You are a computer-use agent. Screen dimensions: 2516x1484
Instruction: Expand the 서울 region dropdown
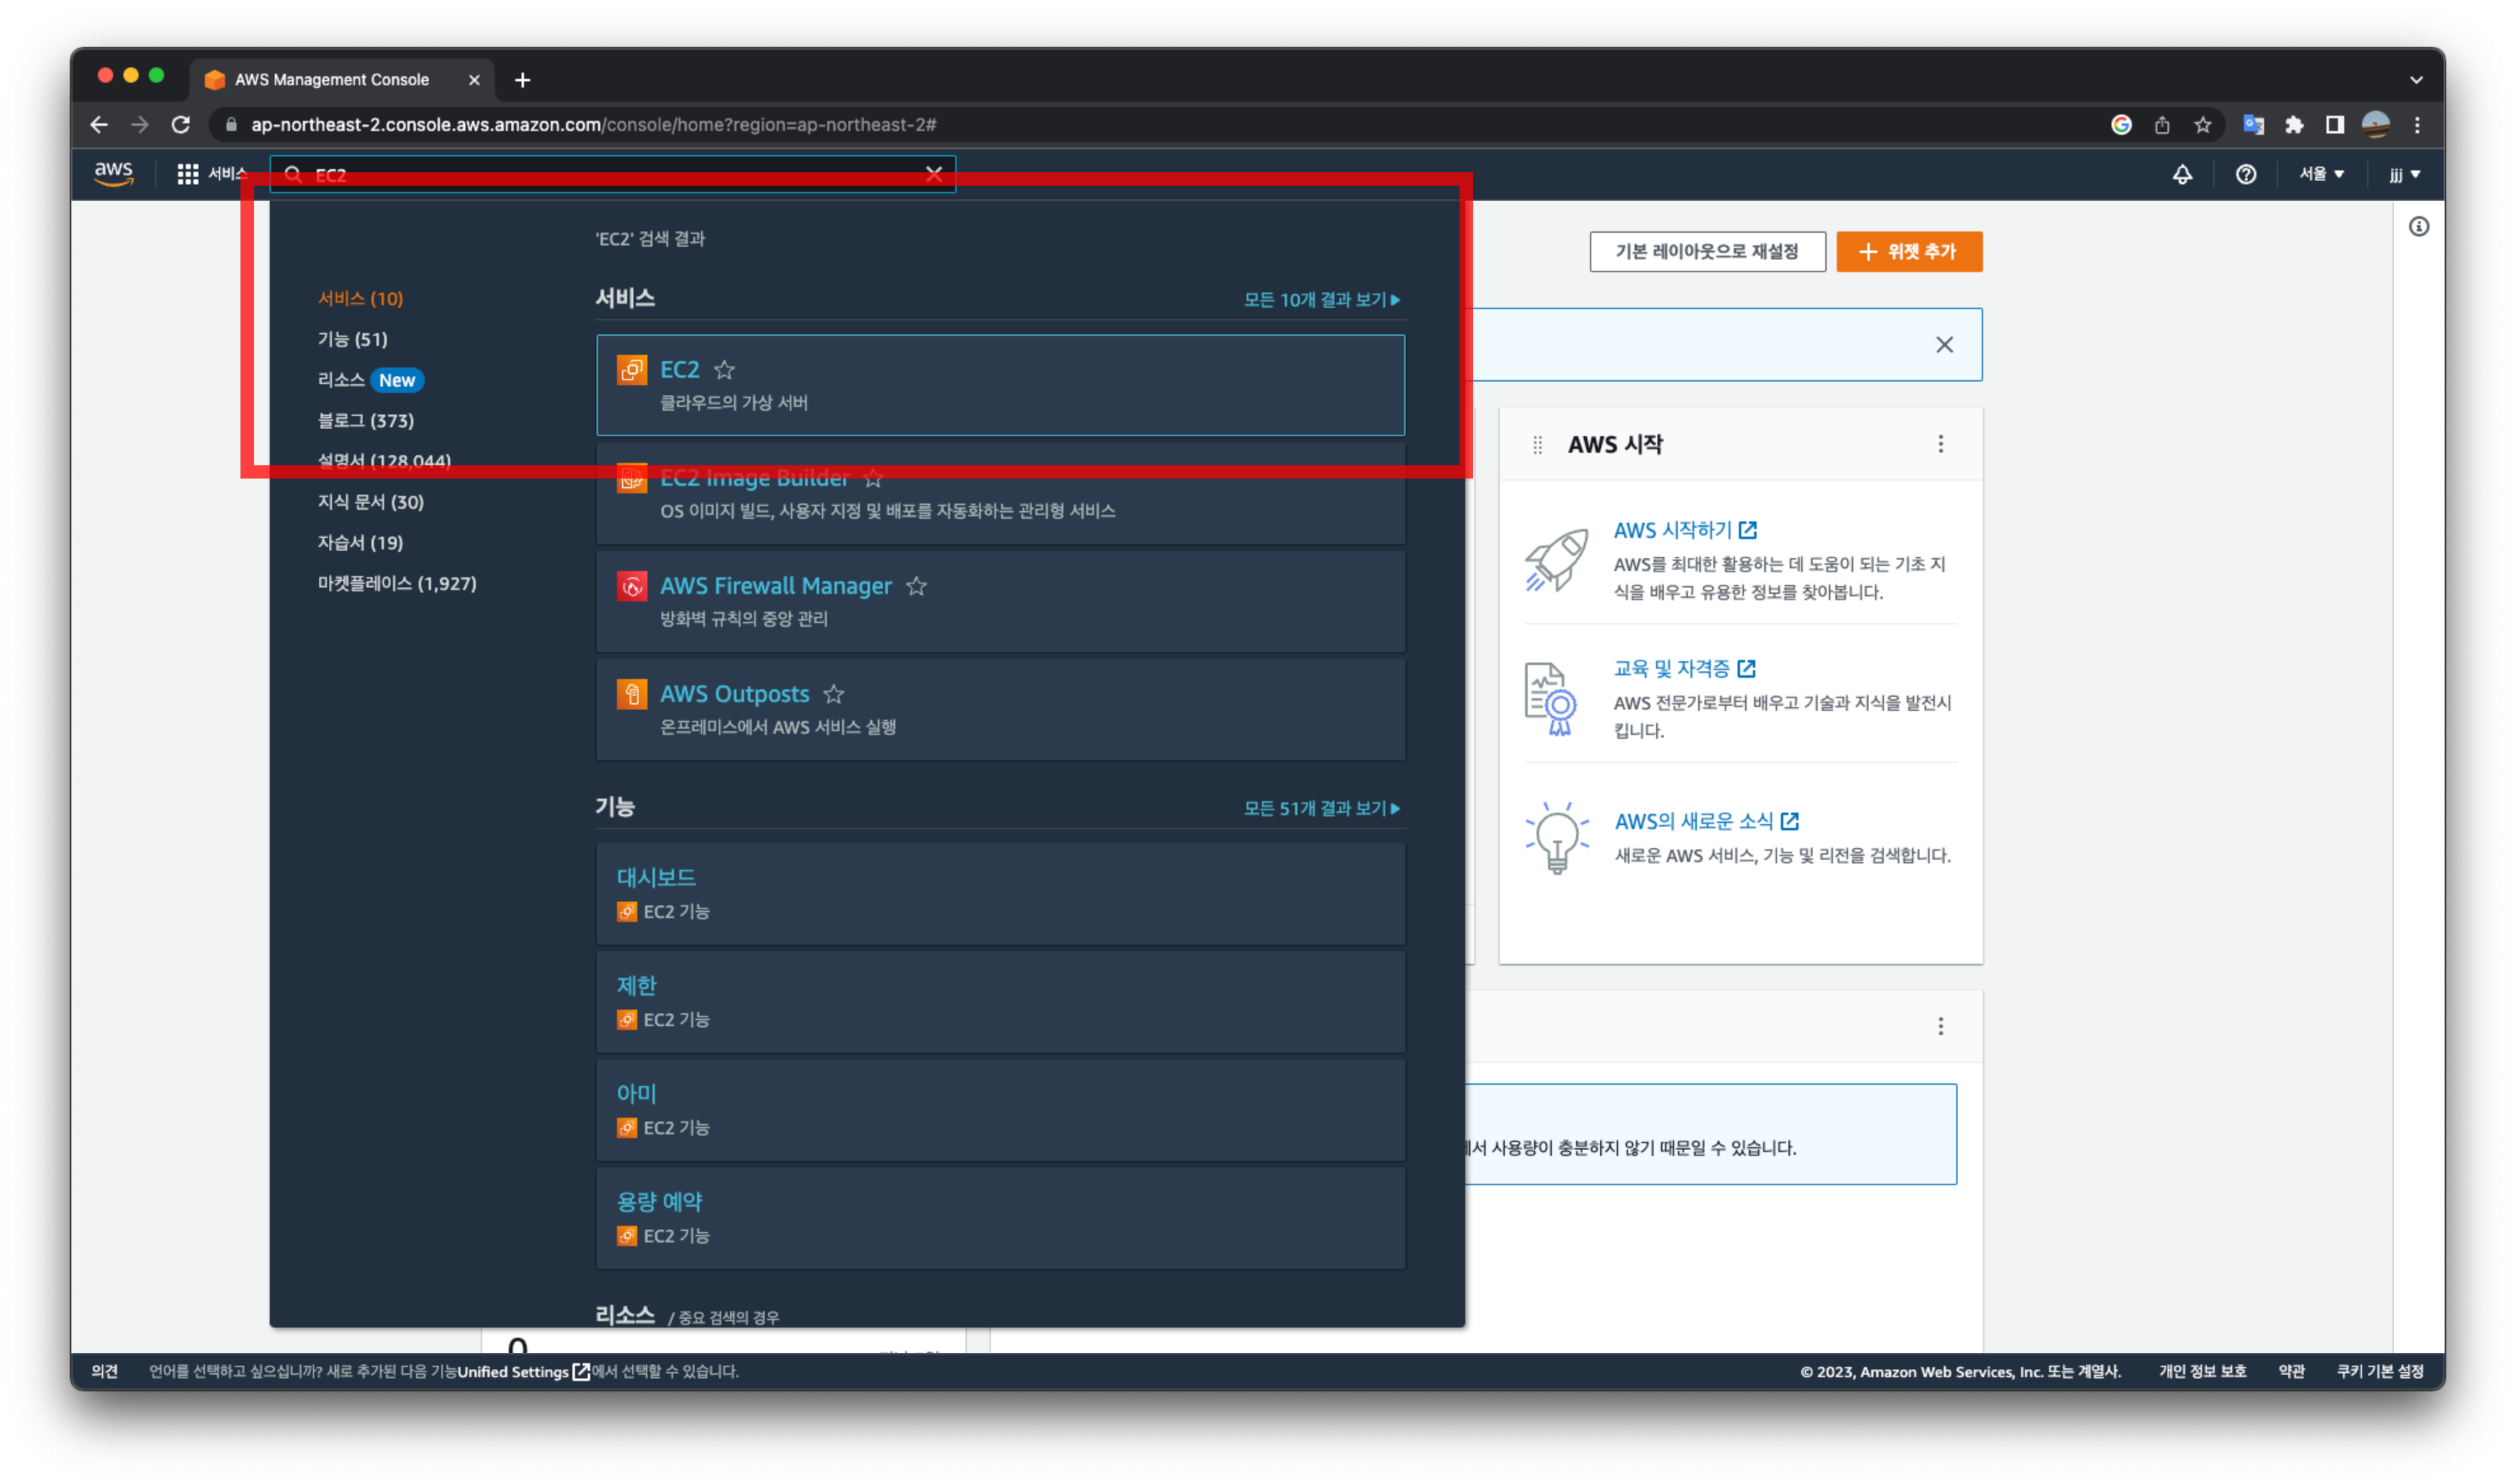(x=2320, y=174)
